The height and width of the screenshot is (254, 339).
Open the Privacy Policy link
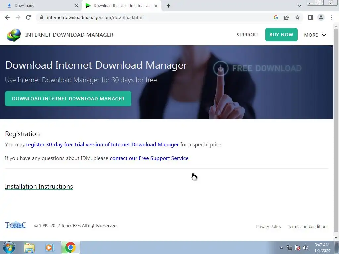[269, 226]
